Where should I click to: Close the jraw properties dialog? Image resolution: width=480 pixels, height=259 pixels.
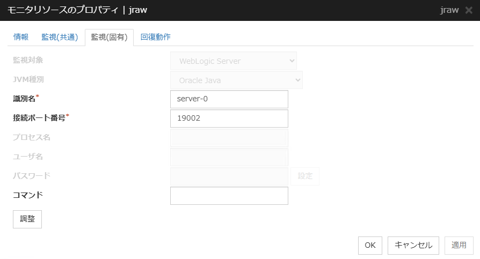pos(469,11)
